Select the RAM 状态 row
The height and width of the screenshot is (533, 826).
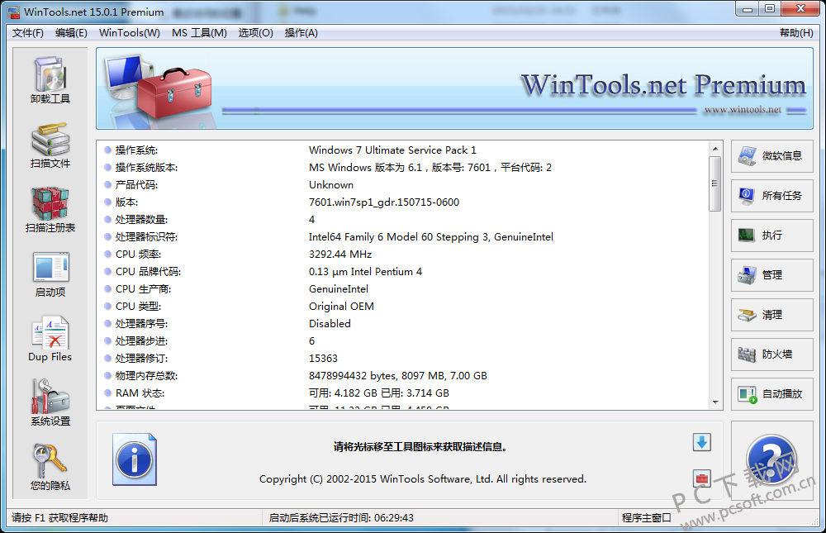(403, 393)
